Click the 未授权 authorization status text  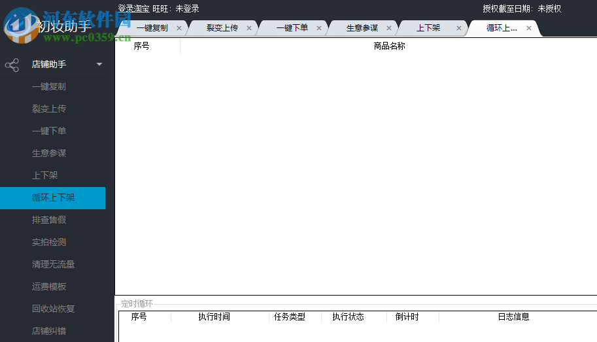tap(549, 9)
